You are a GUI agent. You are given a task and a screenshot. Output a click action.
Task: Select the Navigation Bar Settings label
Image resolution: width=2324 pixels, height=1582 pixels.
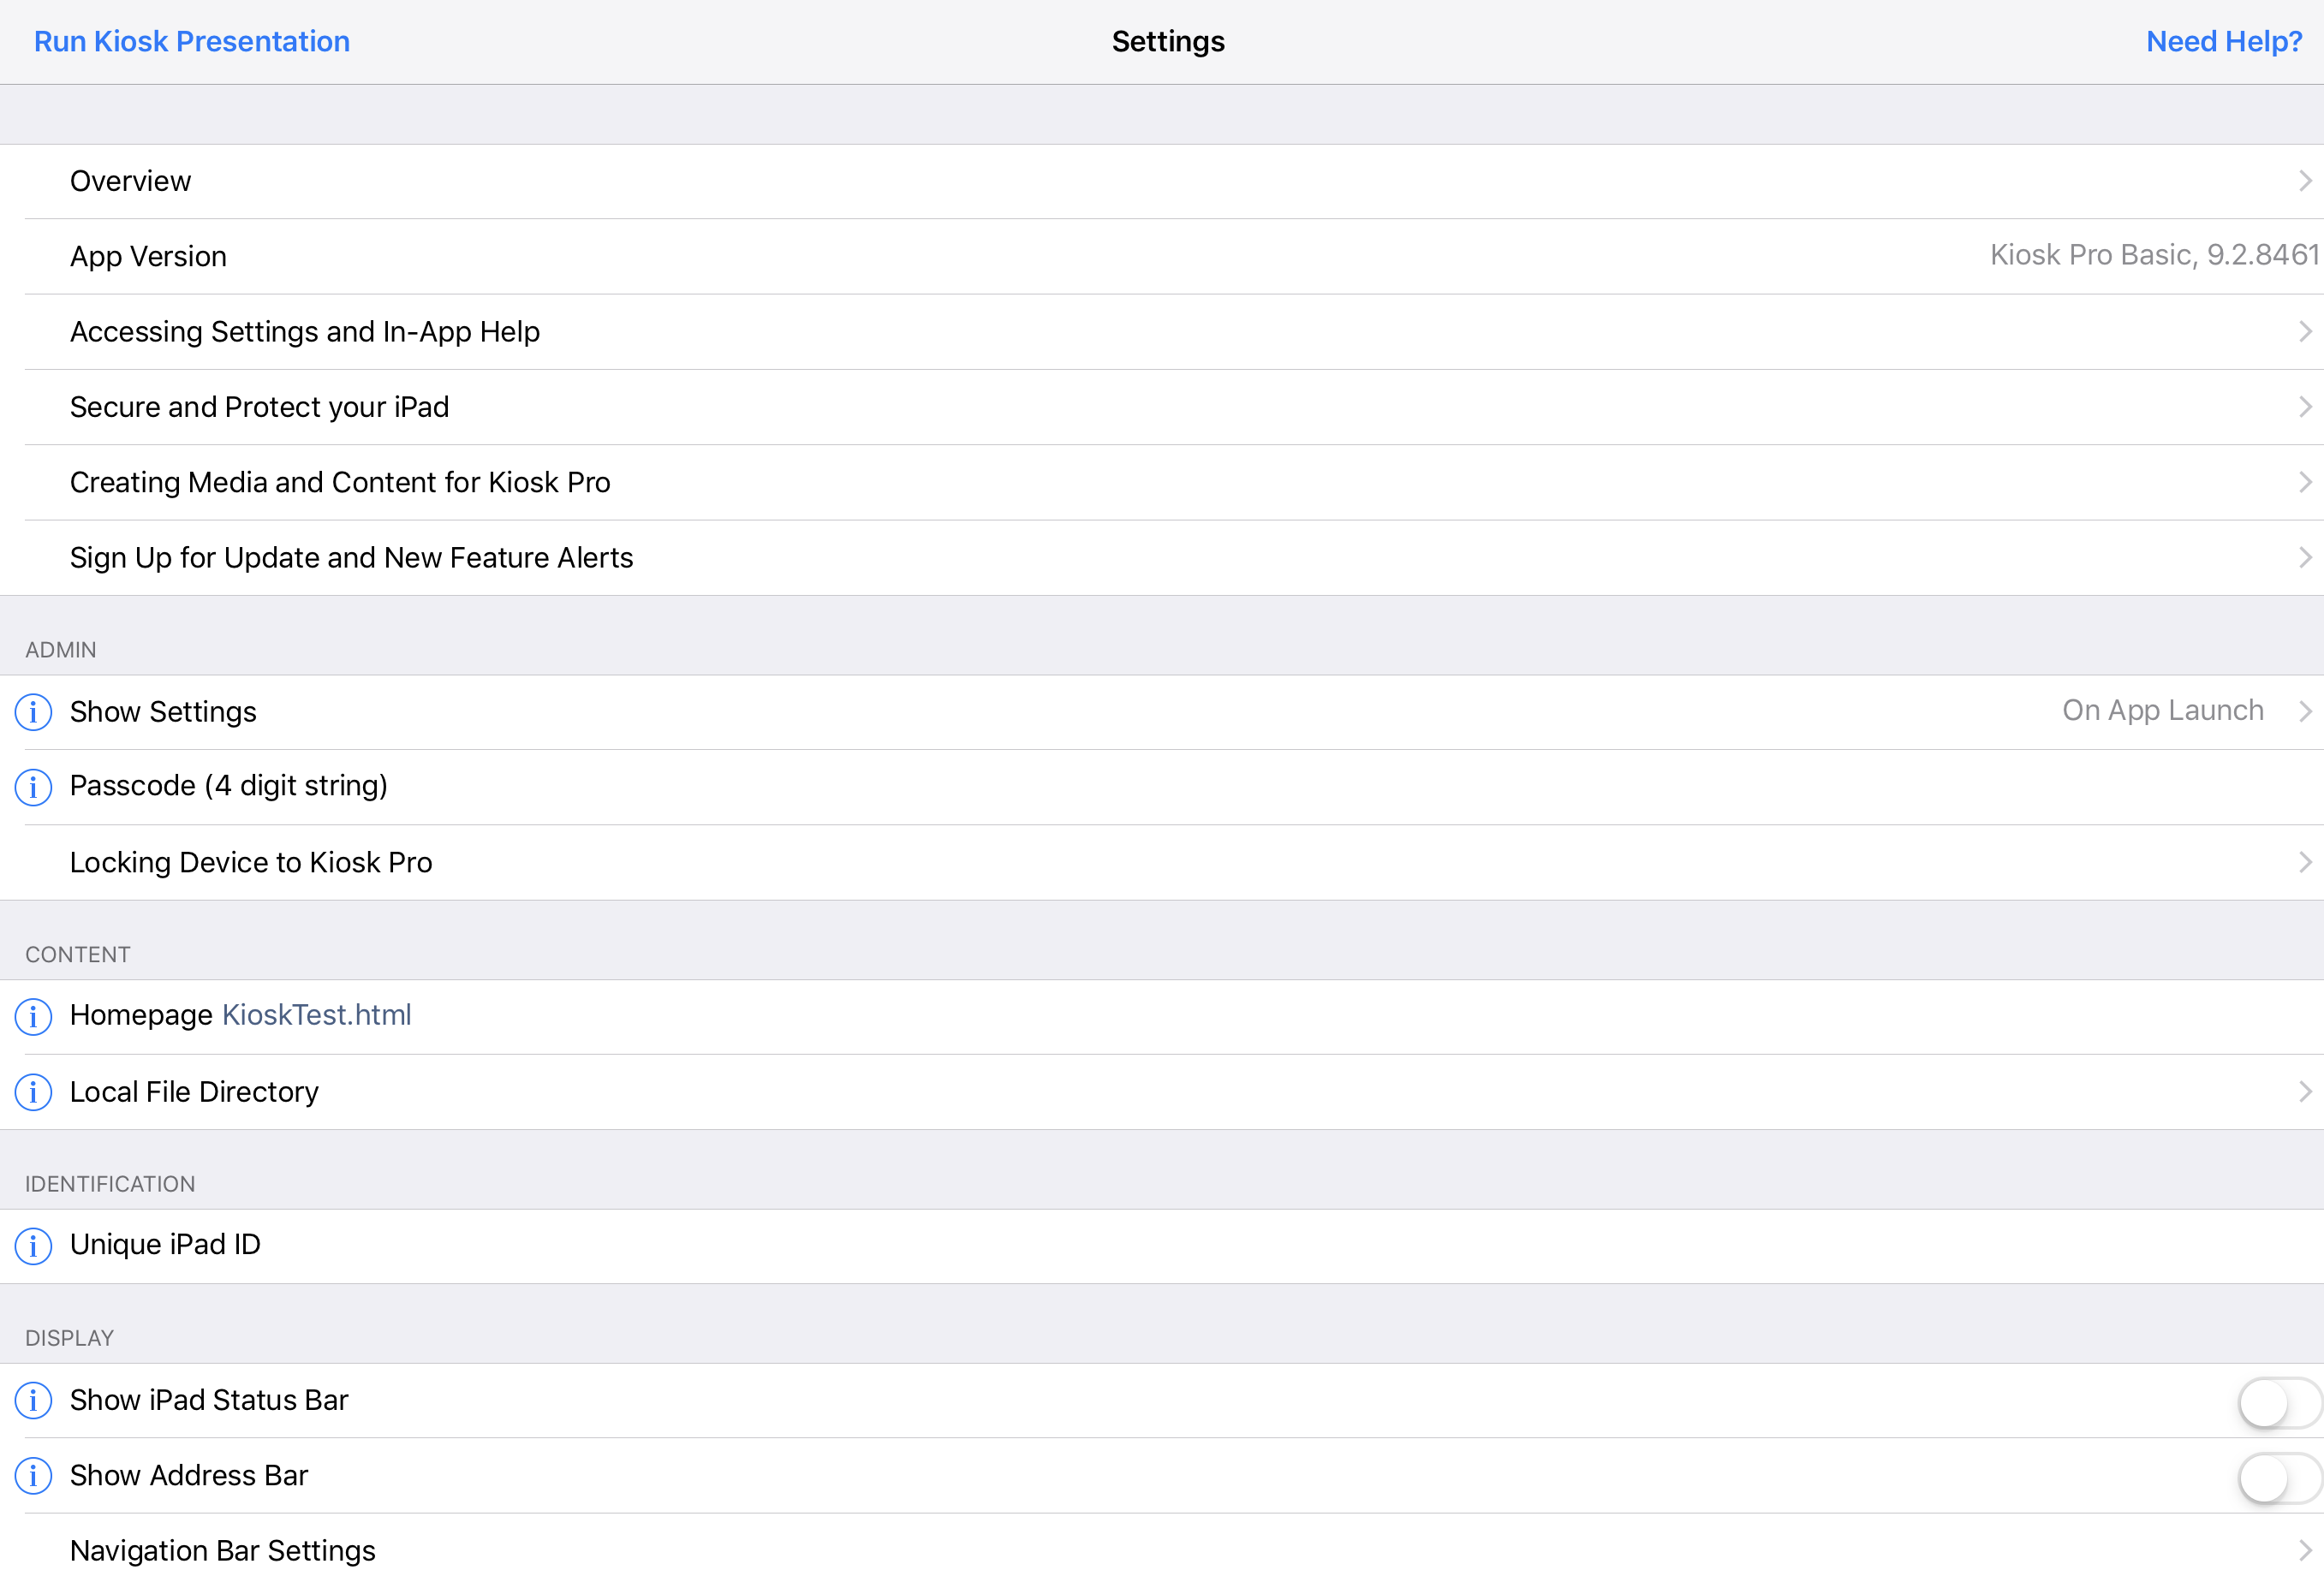click(x=223, y=1551)
